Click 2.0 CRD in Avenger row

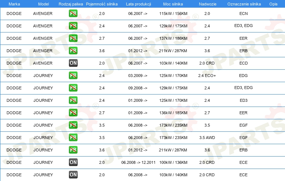coord(207,63)
